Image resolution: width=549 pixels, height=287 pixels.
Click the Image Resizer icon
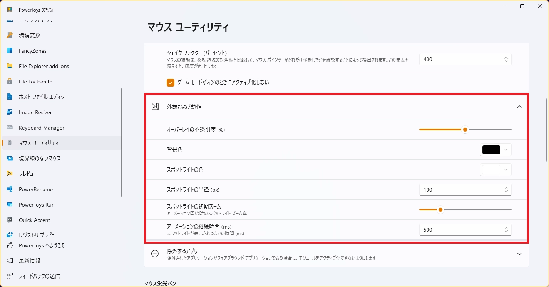[x=10, y=112]
